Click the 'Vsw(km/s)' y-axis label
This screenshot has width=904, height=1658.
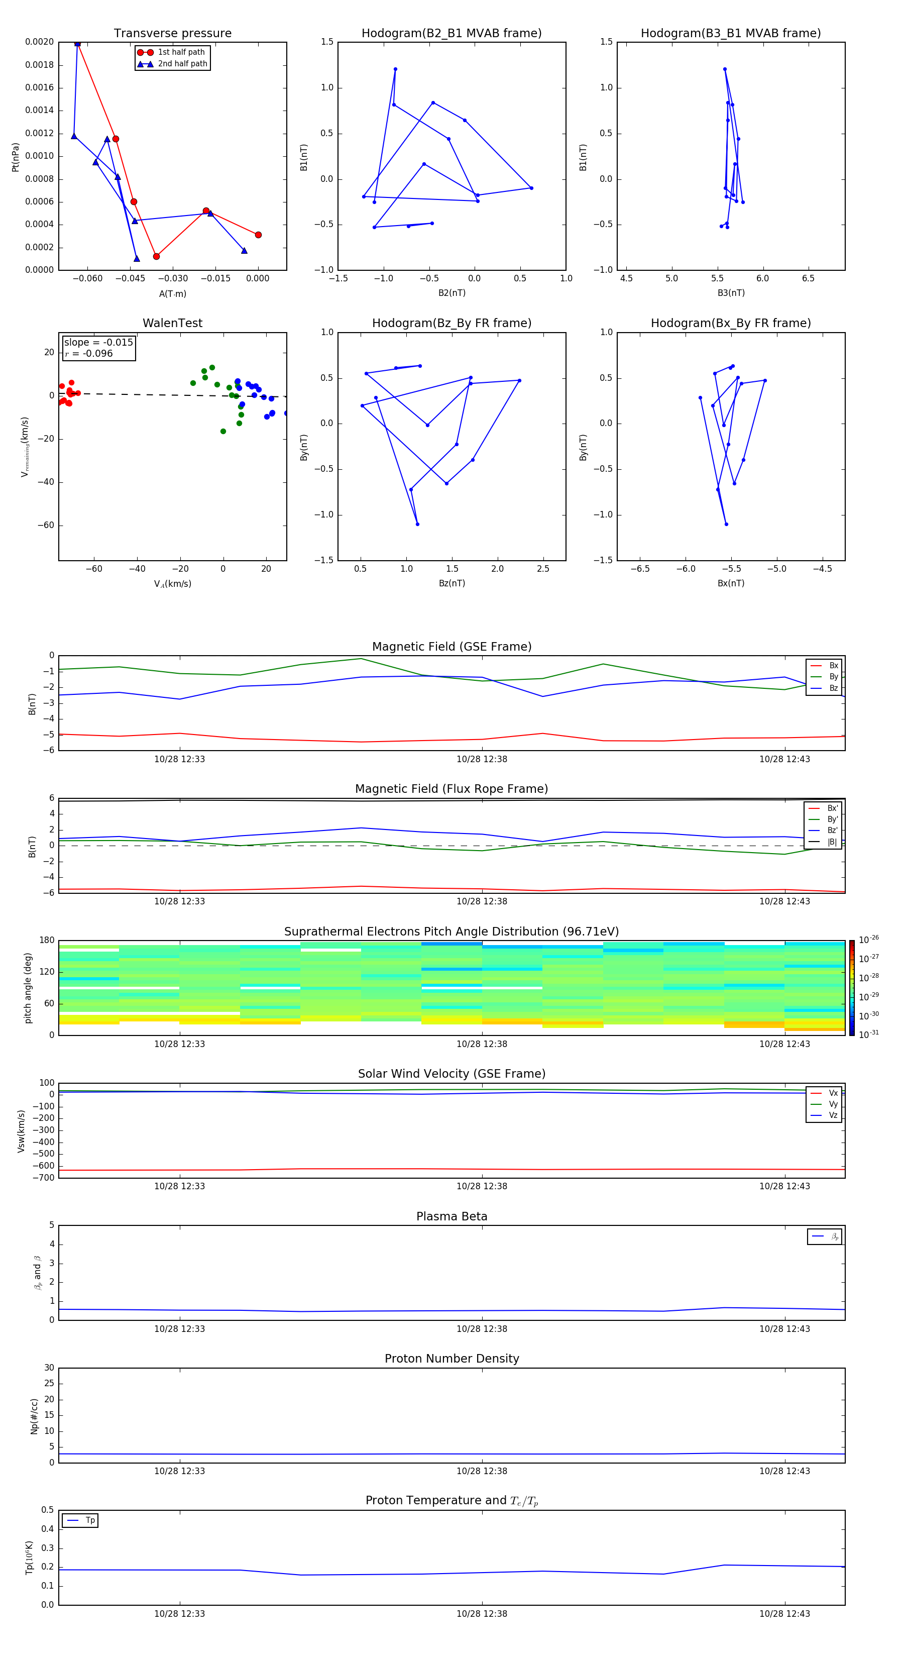[x=21, y=1131]
